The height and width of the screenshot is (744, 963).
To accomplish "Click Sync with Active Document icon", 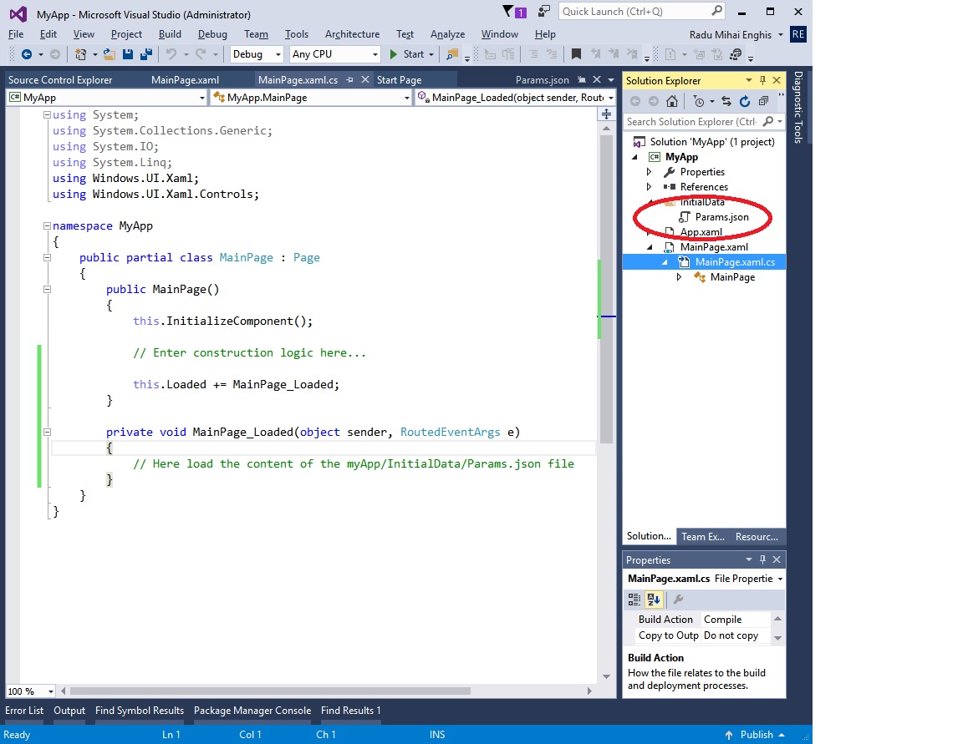I will click(726, 101).
